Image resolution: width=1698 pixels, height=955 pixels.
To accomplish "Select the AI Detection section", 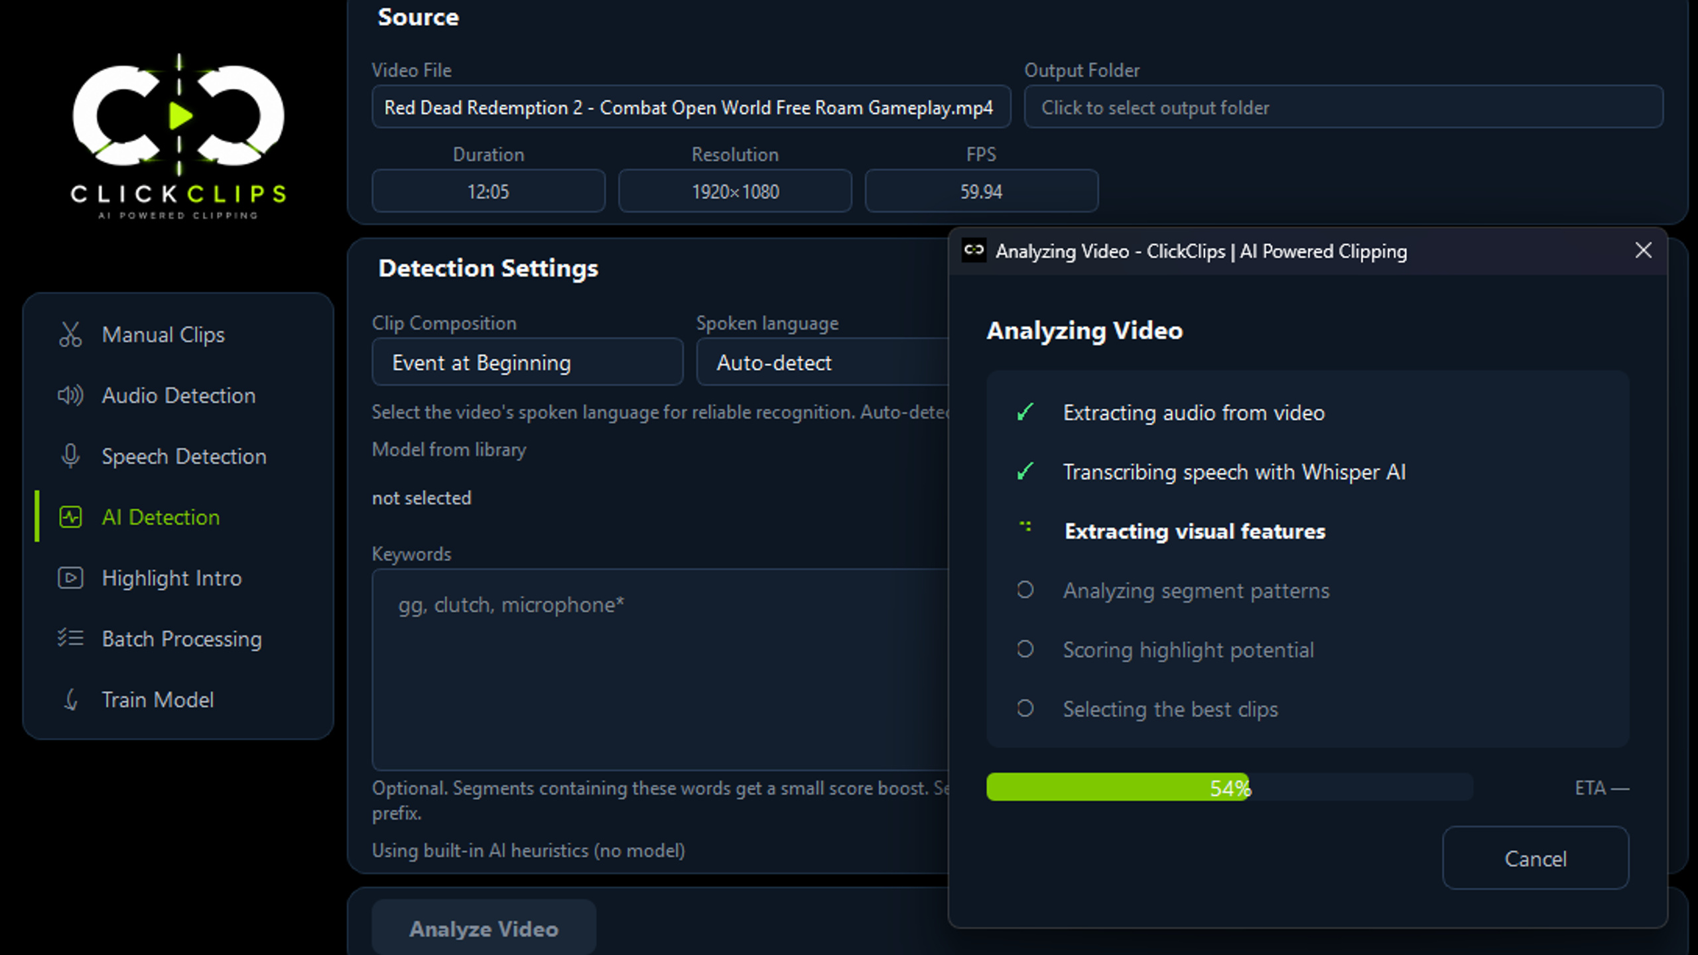I will point(178,517).
